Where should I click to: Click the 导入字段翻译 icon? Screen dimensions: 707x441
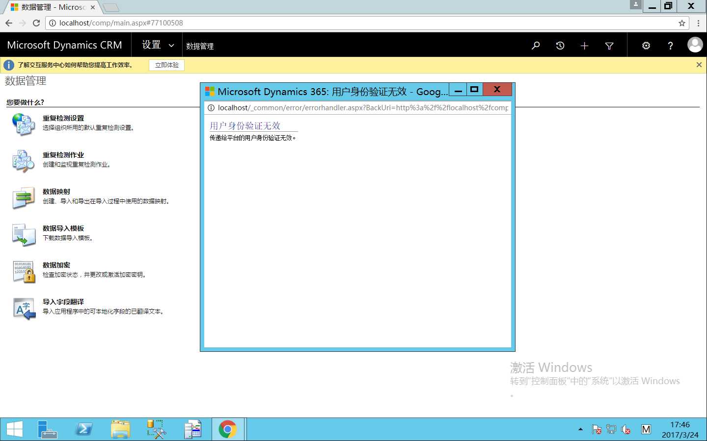pyautogui.click(x=24, y=308)
